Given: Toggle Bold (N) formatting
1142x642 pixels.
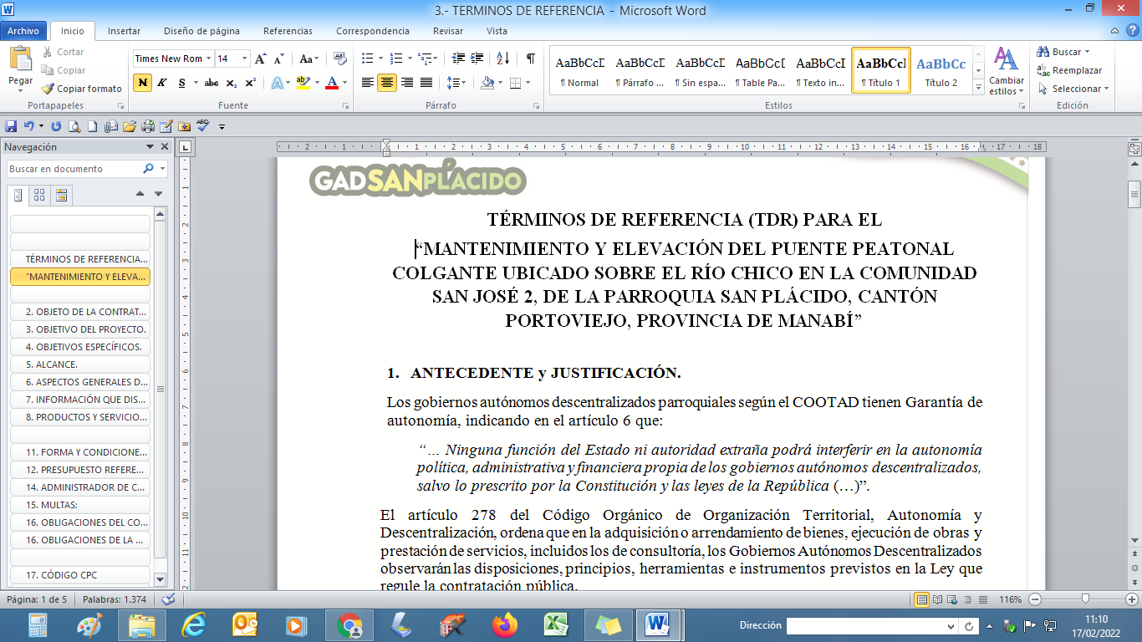Looking at the screenshot, I should 143,83.
